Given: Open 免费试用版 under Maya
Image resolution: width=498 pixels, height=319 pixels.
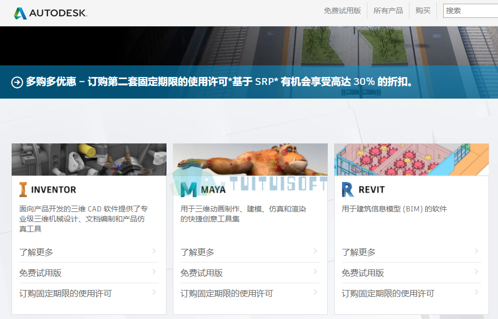Looking at the screenshot, I should pos(250,273).
